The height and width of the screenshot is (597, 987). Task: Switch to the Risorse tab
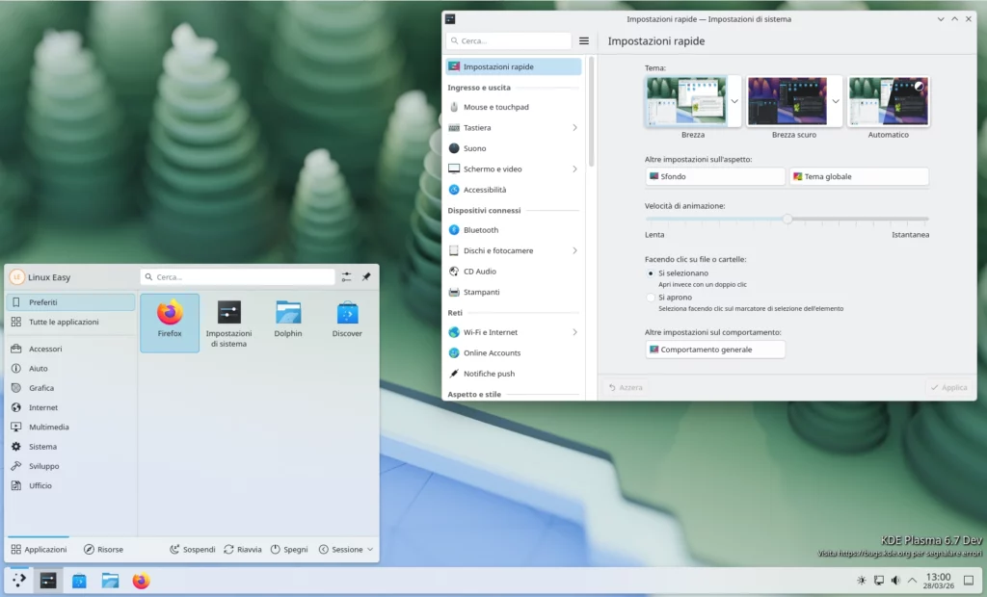[106, 549]
